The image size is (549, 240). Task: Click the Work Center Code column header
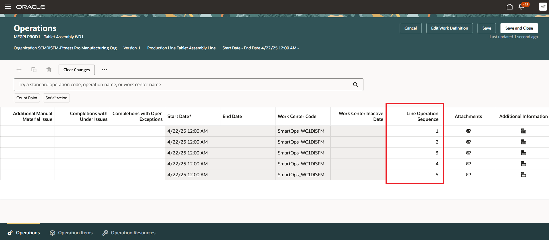click(303, 116)
